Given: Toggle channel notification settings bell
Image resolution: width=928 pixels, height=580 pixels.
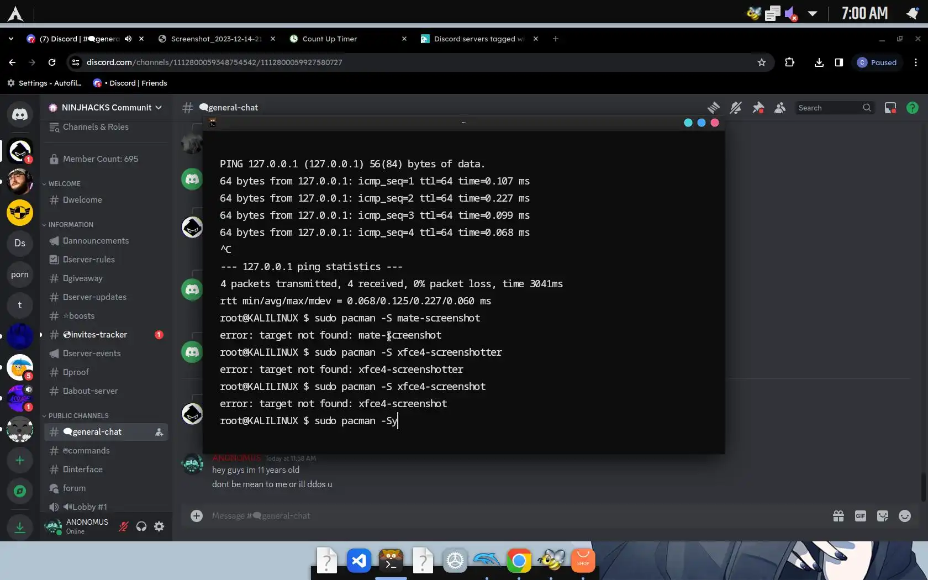Looking at the screenshot, I should click(x=736, y=108).
